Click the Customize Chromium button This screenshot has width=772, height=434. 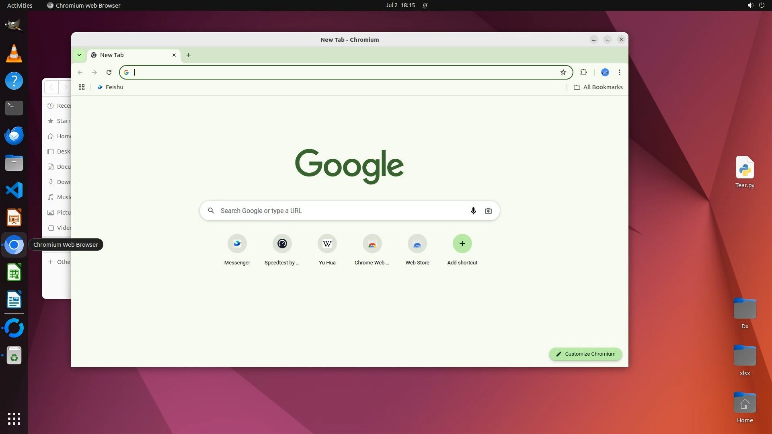[585, 354]
